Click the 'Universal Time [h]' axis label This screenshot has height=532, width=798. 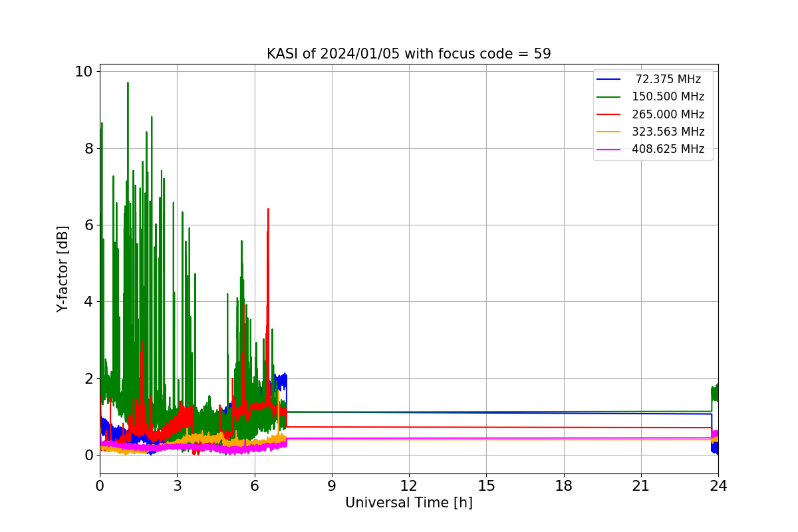pyautogui.click(x=408, y=503)
